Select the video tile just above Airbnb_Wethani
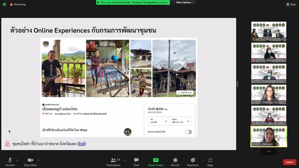The height and width of the screenshot is (168, 299). tap(269, 115)
